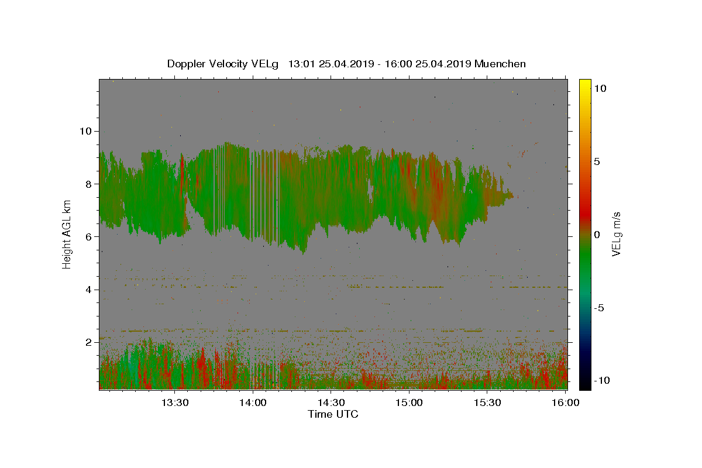
Task: Click the 2 km height tick label
Action: tap(88, 342)
